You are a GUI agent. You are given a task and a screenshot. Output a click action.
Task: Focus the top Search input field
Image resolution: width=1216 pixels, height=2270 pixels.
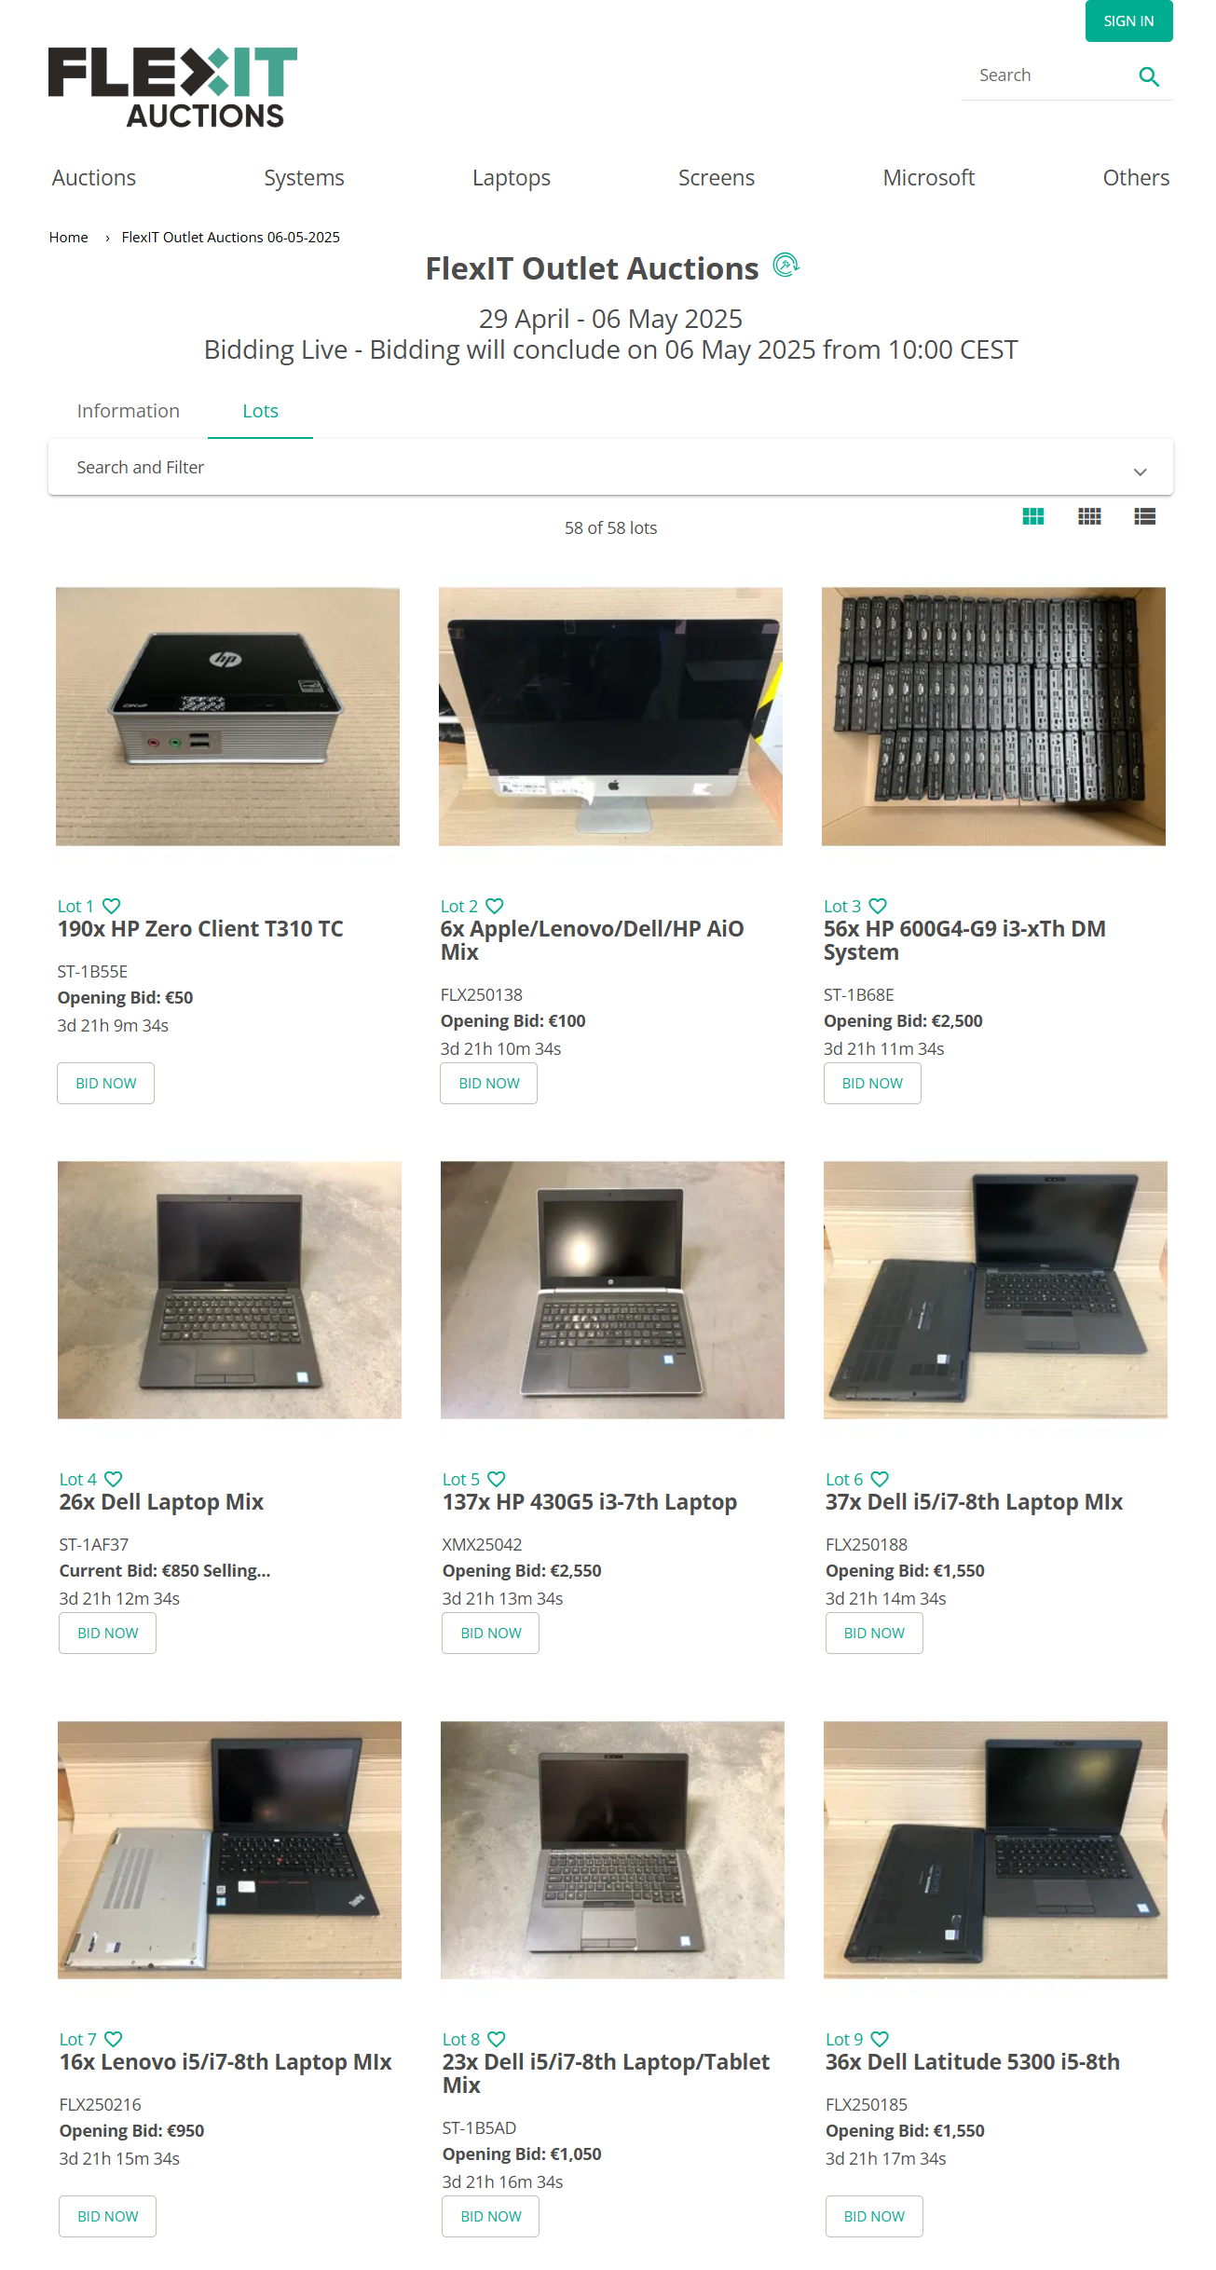click(x=1048, y=75)
